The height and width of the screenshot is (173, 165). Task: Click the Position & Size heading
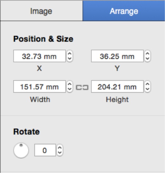[x=43, y=39]
